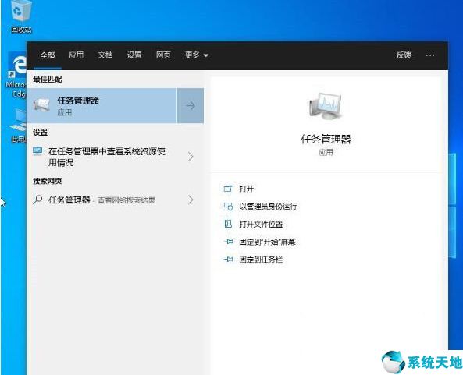Click the magnifier icon beside web search result
463x375 pixels.
[37, 200]
